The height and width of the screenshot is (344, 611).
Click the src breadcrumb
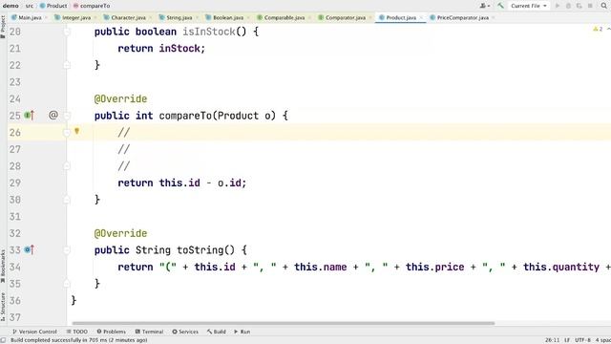pos(30,6)
